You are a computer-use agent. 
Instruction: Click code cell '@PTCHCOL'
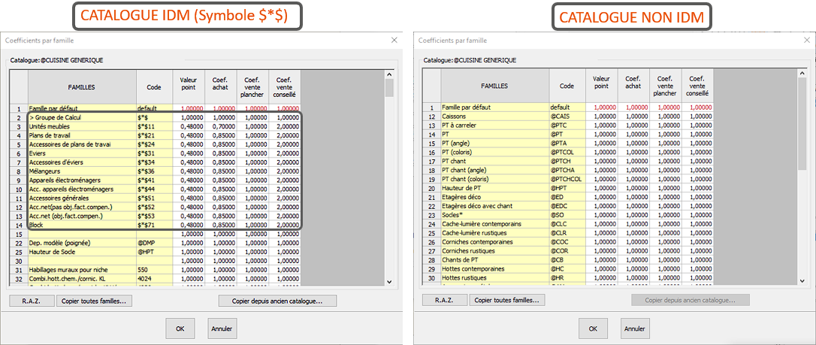click(567, 179)
